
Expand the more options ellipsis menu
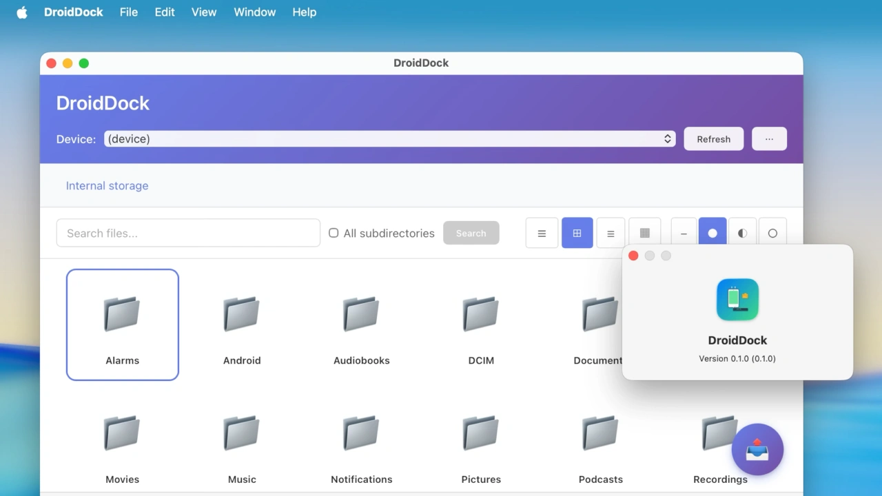click(x=769, y=138)
